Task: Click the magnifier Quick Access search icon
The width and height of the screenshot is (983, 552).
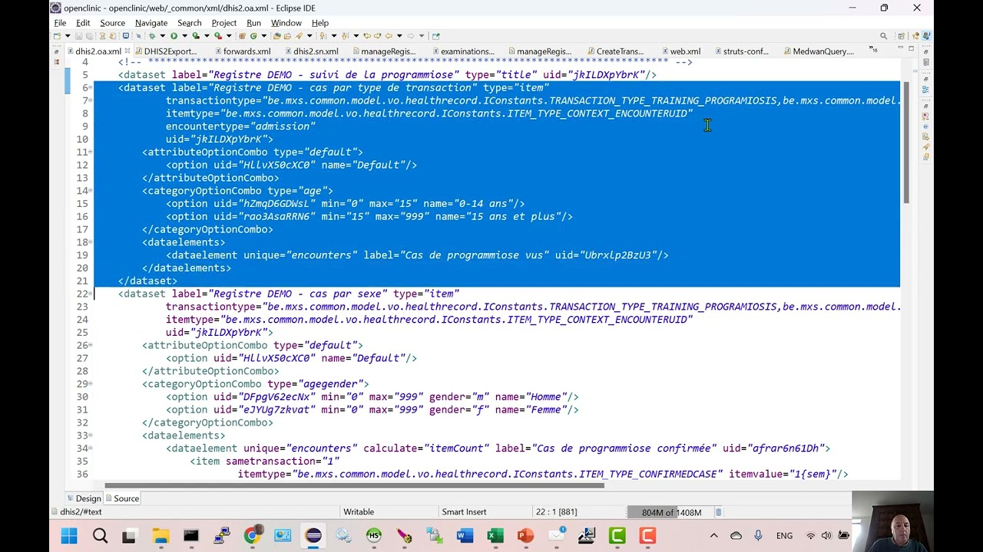Action: pos(884,35)
